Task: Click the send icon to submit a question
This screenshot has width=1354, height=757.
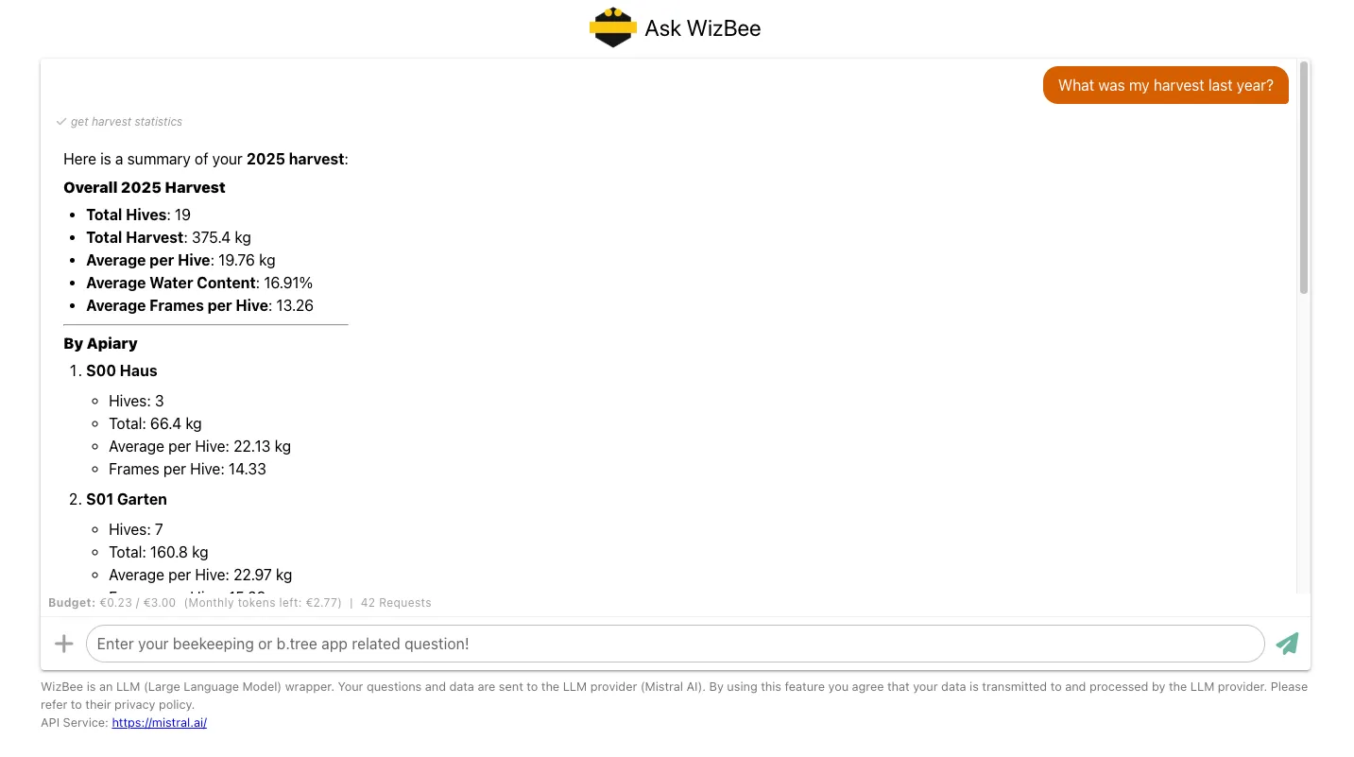Action: [x=1287, y=644]
